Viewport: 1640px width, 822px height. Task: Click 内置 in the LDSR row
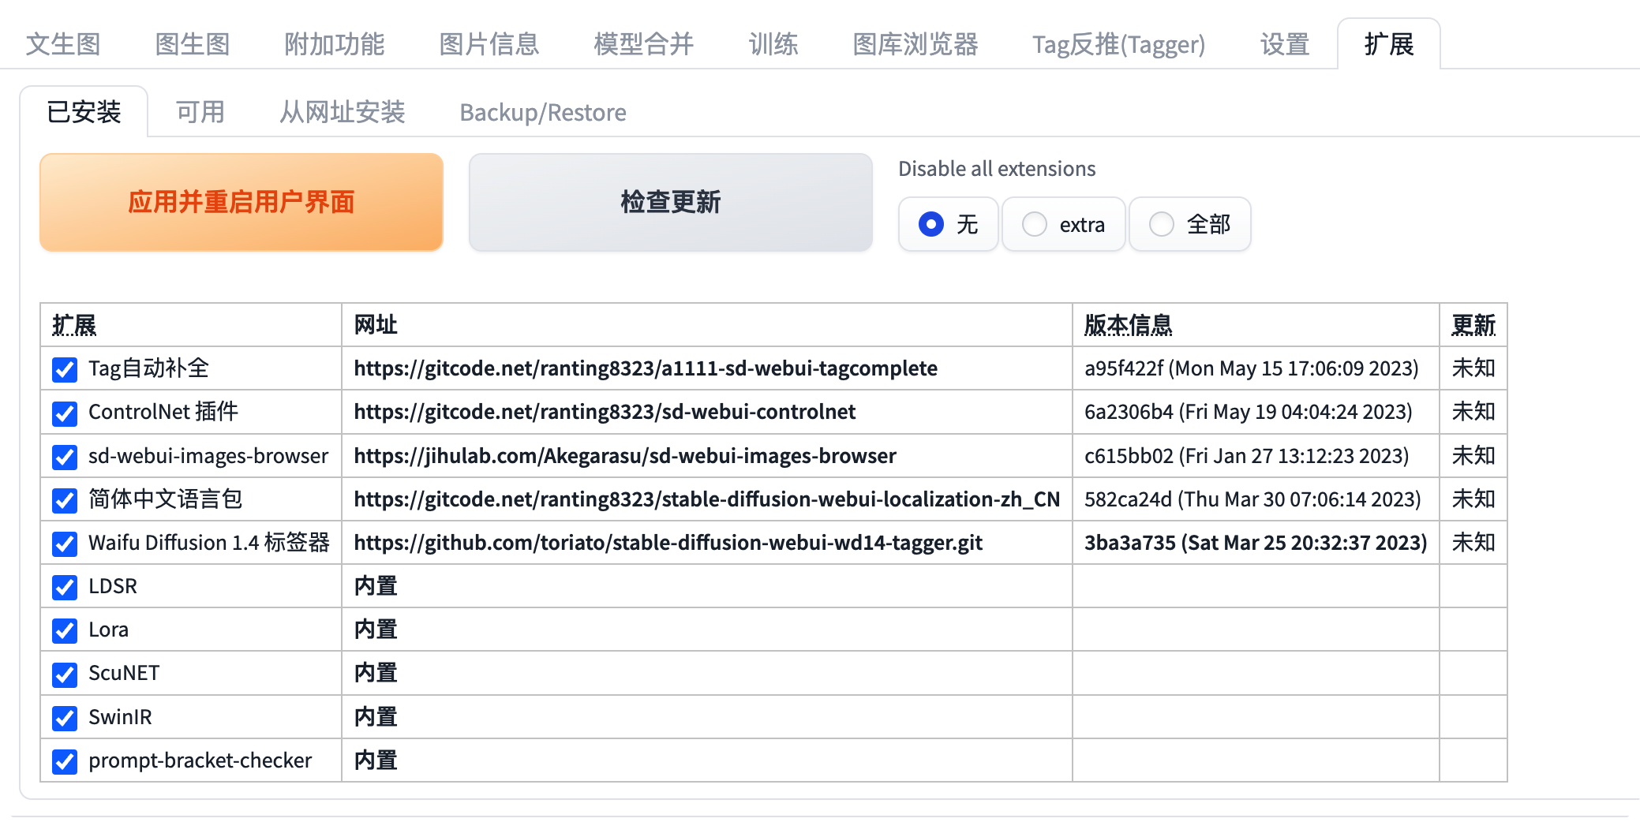coord(376,586)
